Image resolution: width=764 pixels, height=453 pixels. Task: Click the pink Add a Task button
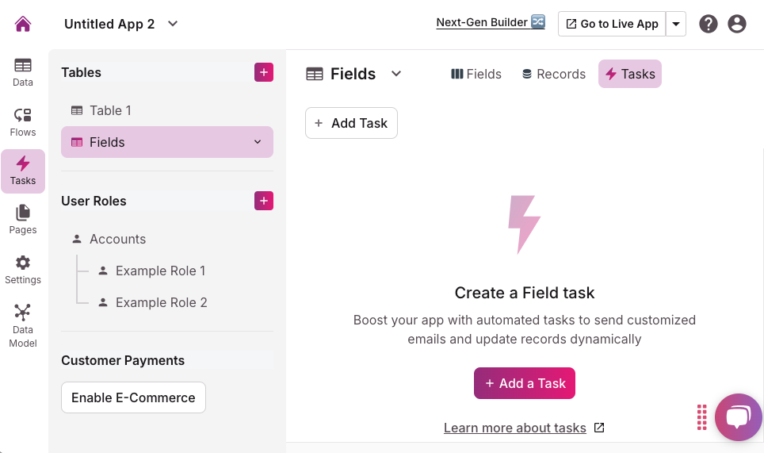pos(525,383)
